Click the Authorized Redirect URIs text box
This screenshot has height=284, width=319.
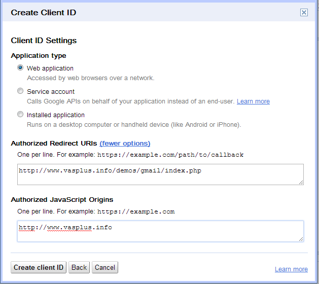click(x=160, y=174)
